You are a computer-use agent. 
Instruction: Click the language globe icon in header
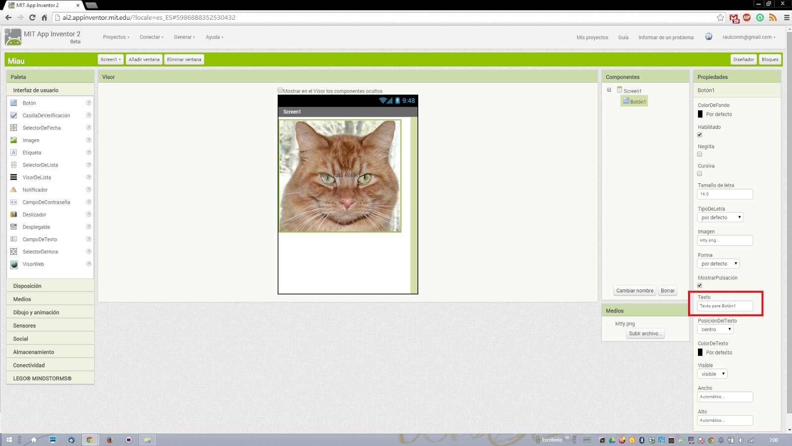point(708,37)
